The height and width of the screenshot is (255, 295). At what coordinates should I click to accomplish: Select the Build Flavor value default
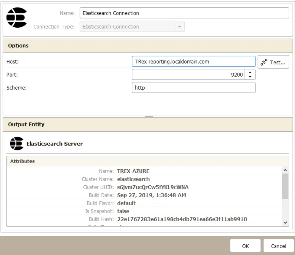coord(126,203)
